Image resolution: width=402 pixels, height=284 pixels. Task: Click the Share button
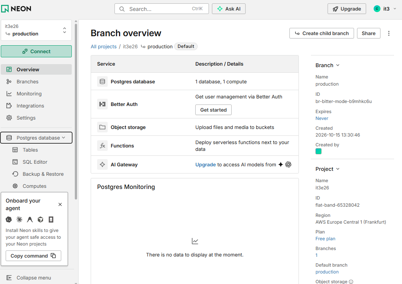click(x=368, y=33)
